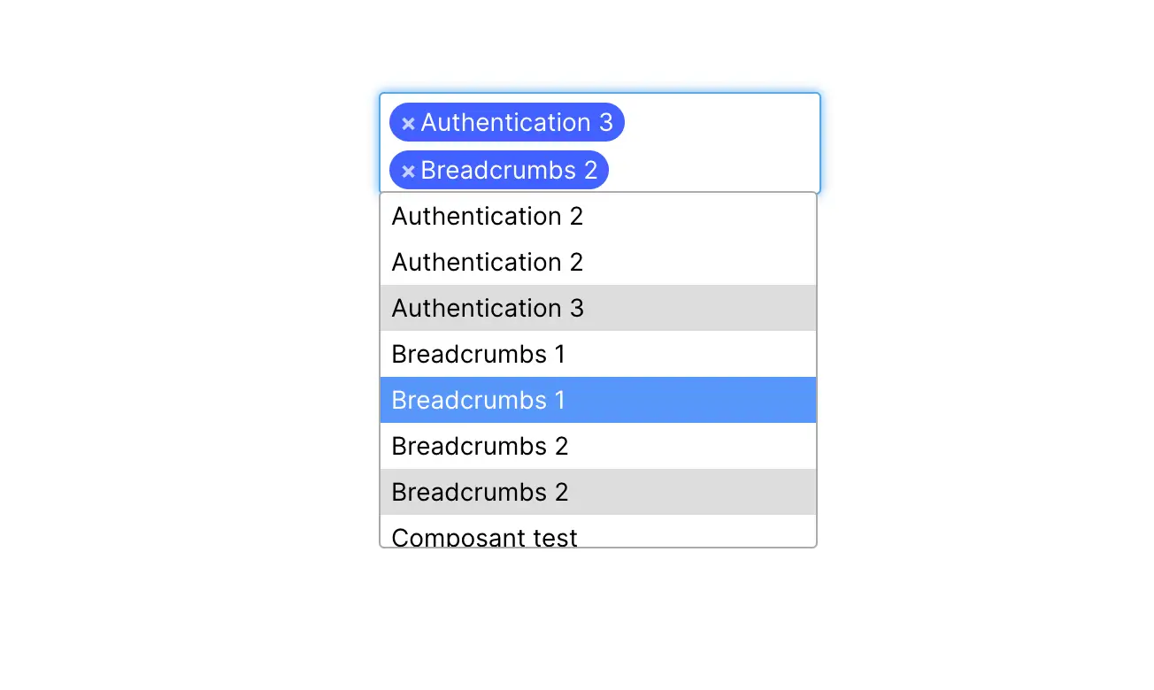Pick the white Breadcrumbs 2 list option
The height and width of the screenshot is (690, 1154).
(x=598, y=446)
